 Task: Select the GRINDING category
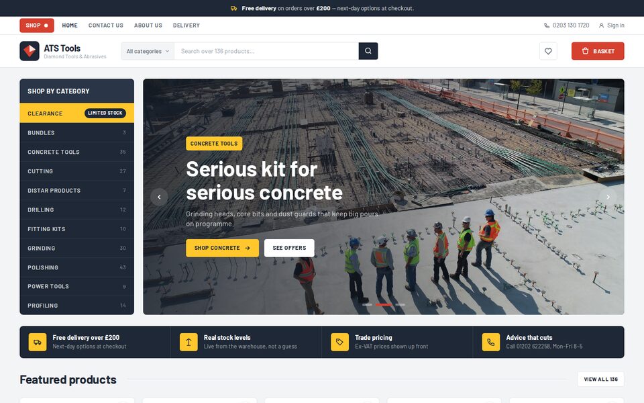(76, 249)
